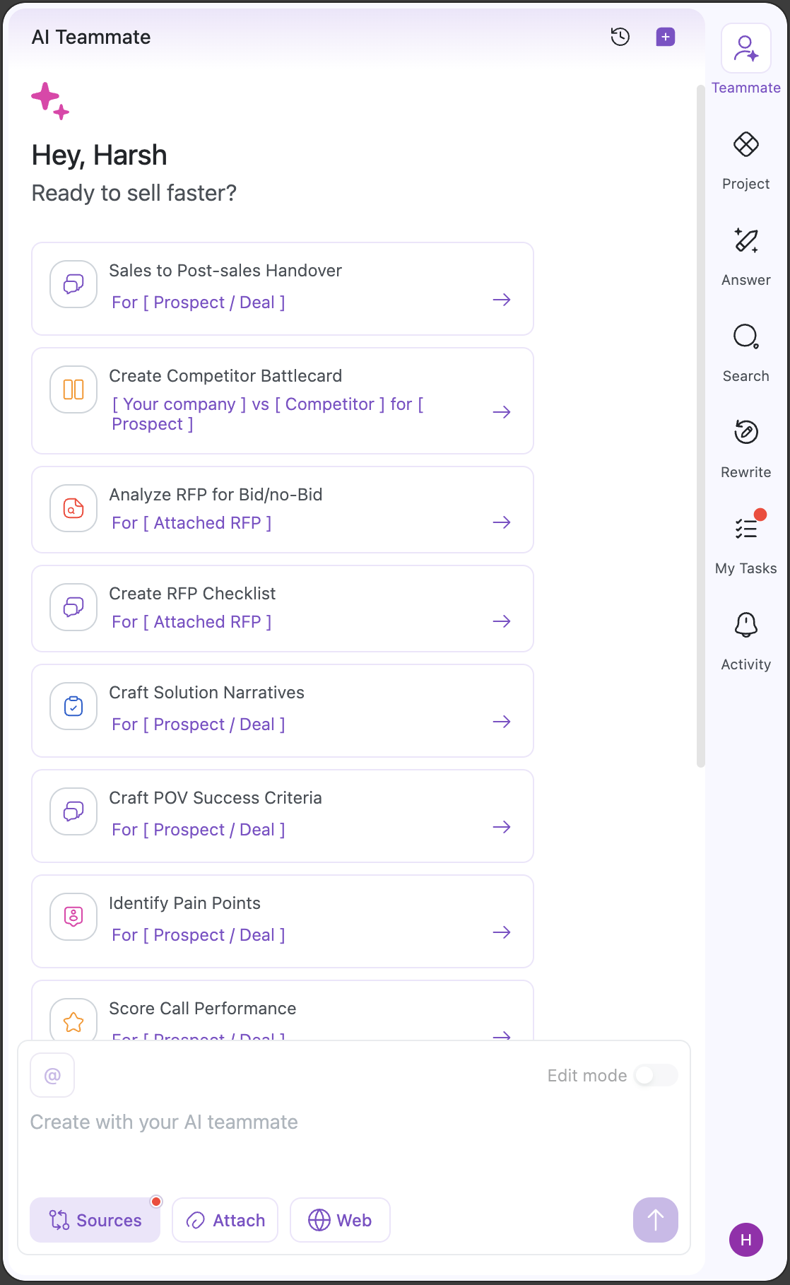Click the @ mention icon button
The width and height of the screenshot is (790, 1285).
click(52, 1075)
